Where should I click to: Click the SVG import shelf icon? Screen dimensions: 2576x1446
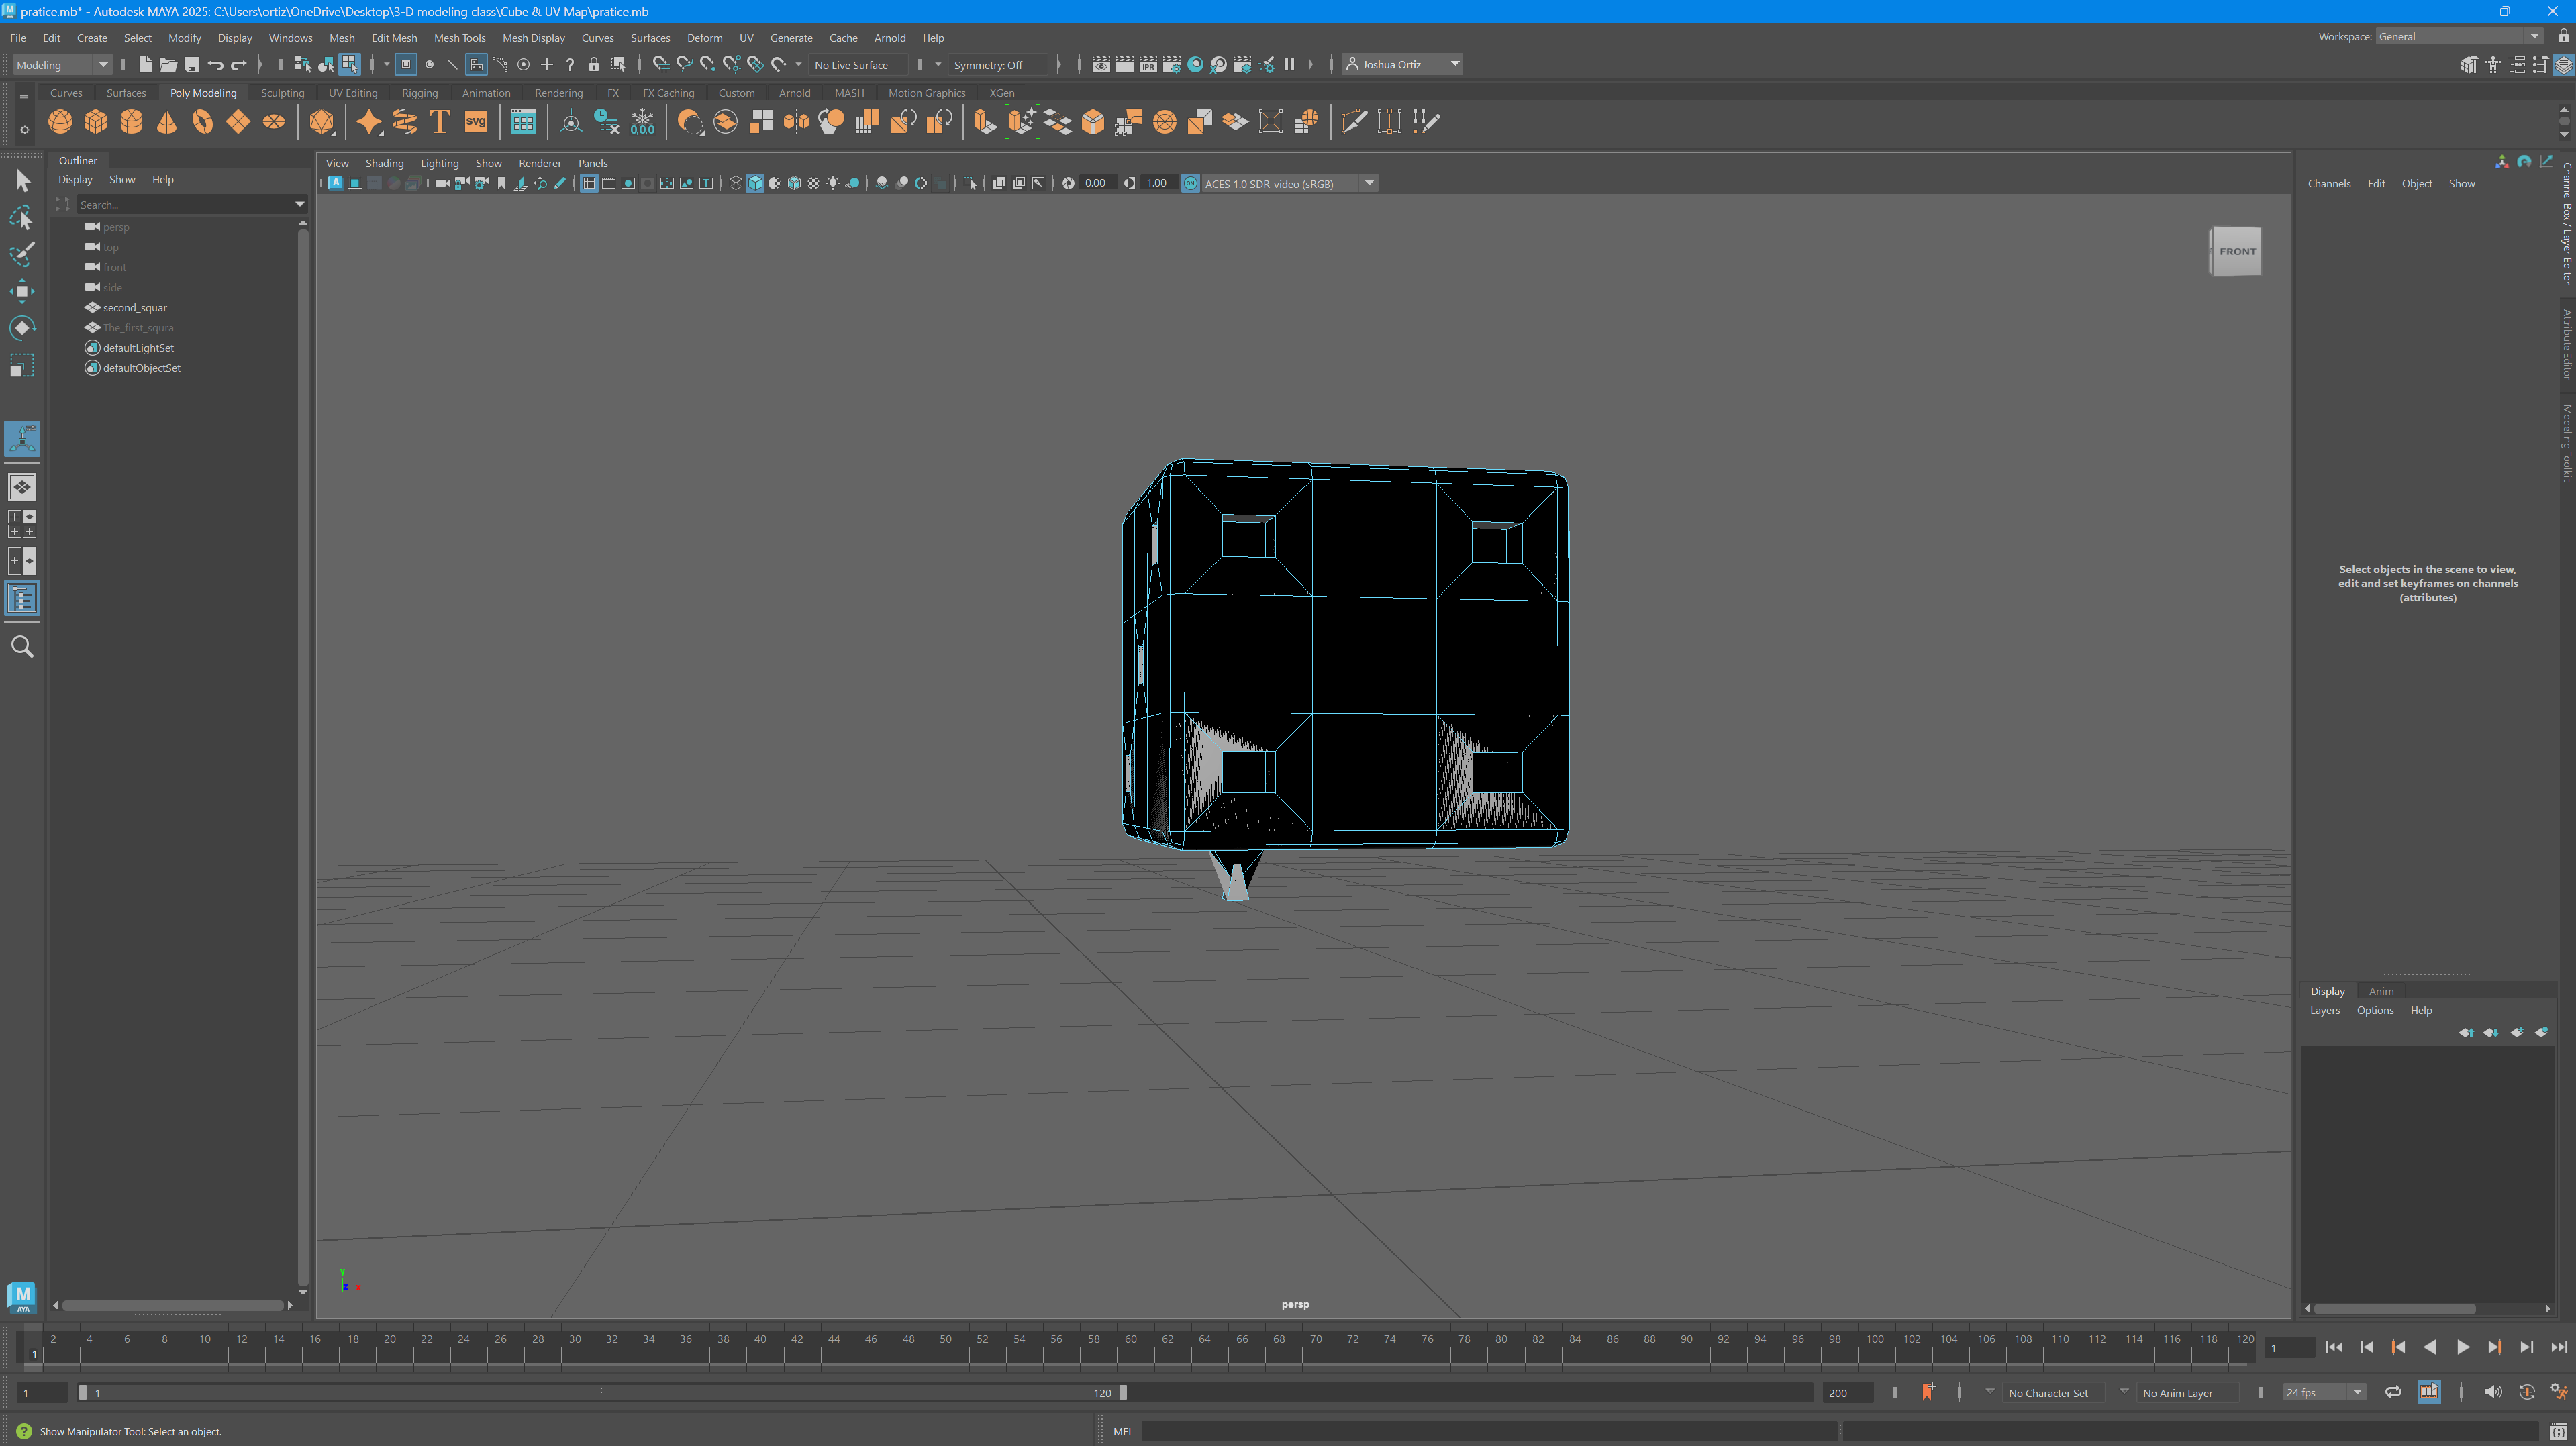tap(476, 122)
